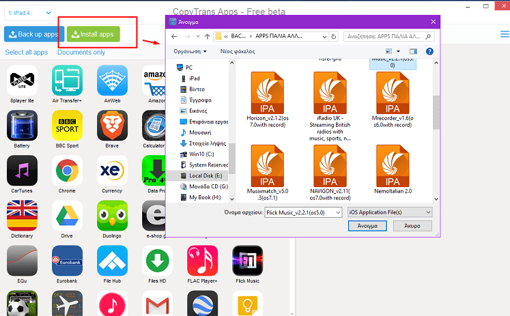Open the Οργάνωση dropdown menu

coord(190,51)
